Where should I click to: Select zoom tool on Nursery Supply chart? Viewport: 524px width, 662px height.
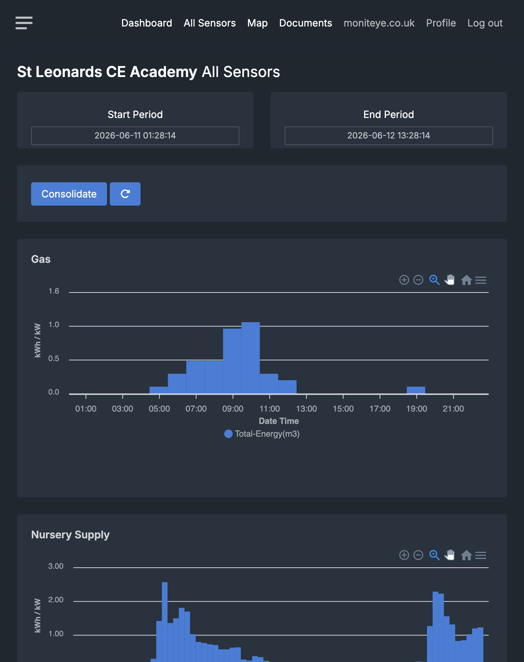pos(434,555)
